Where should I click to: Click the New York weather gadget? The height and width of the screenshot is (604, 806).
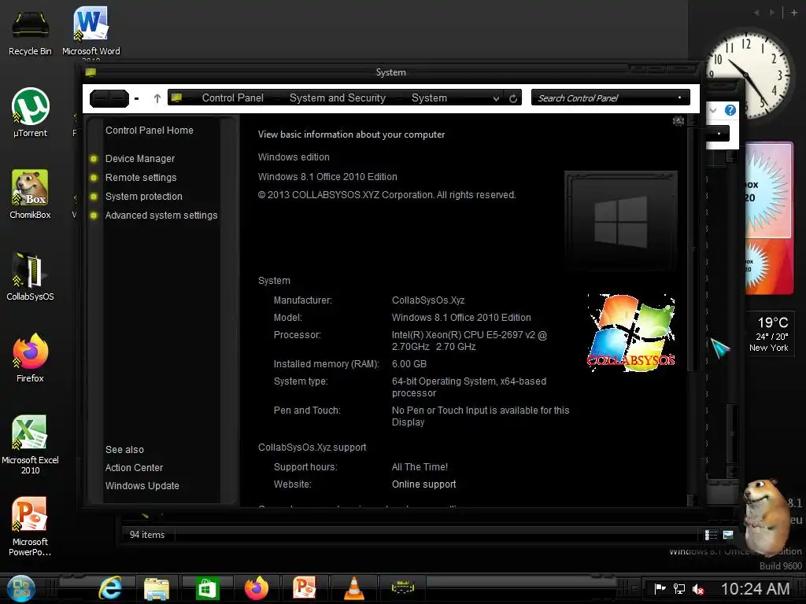[769, 334]
